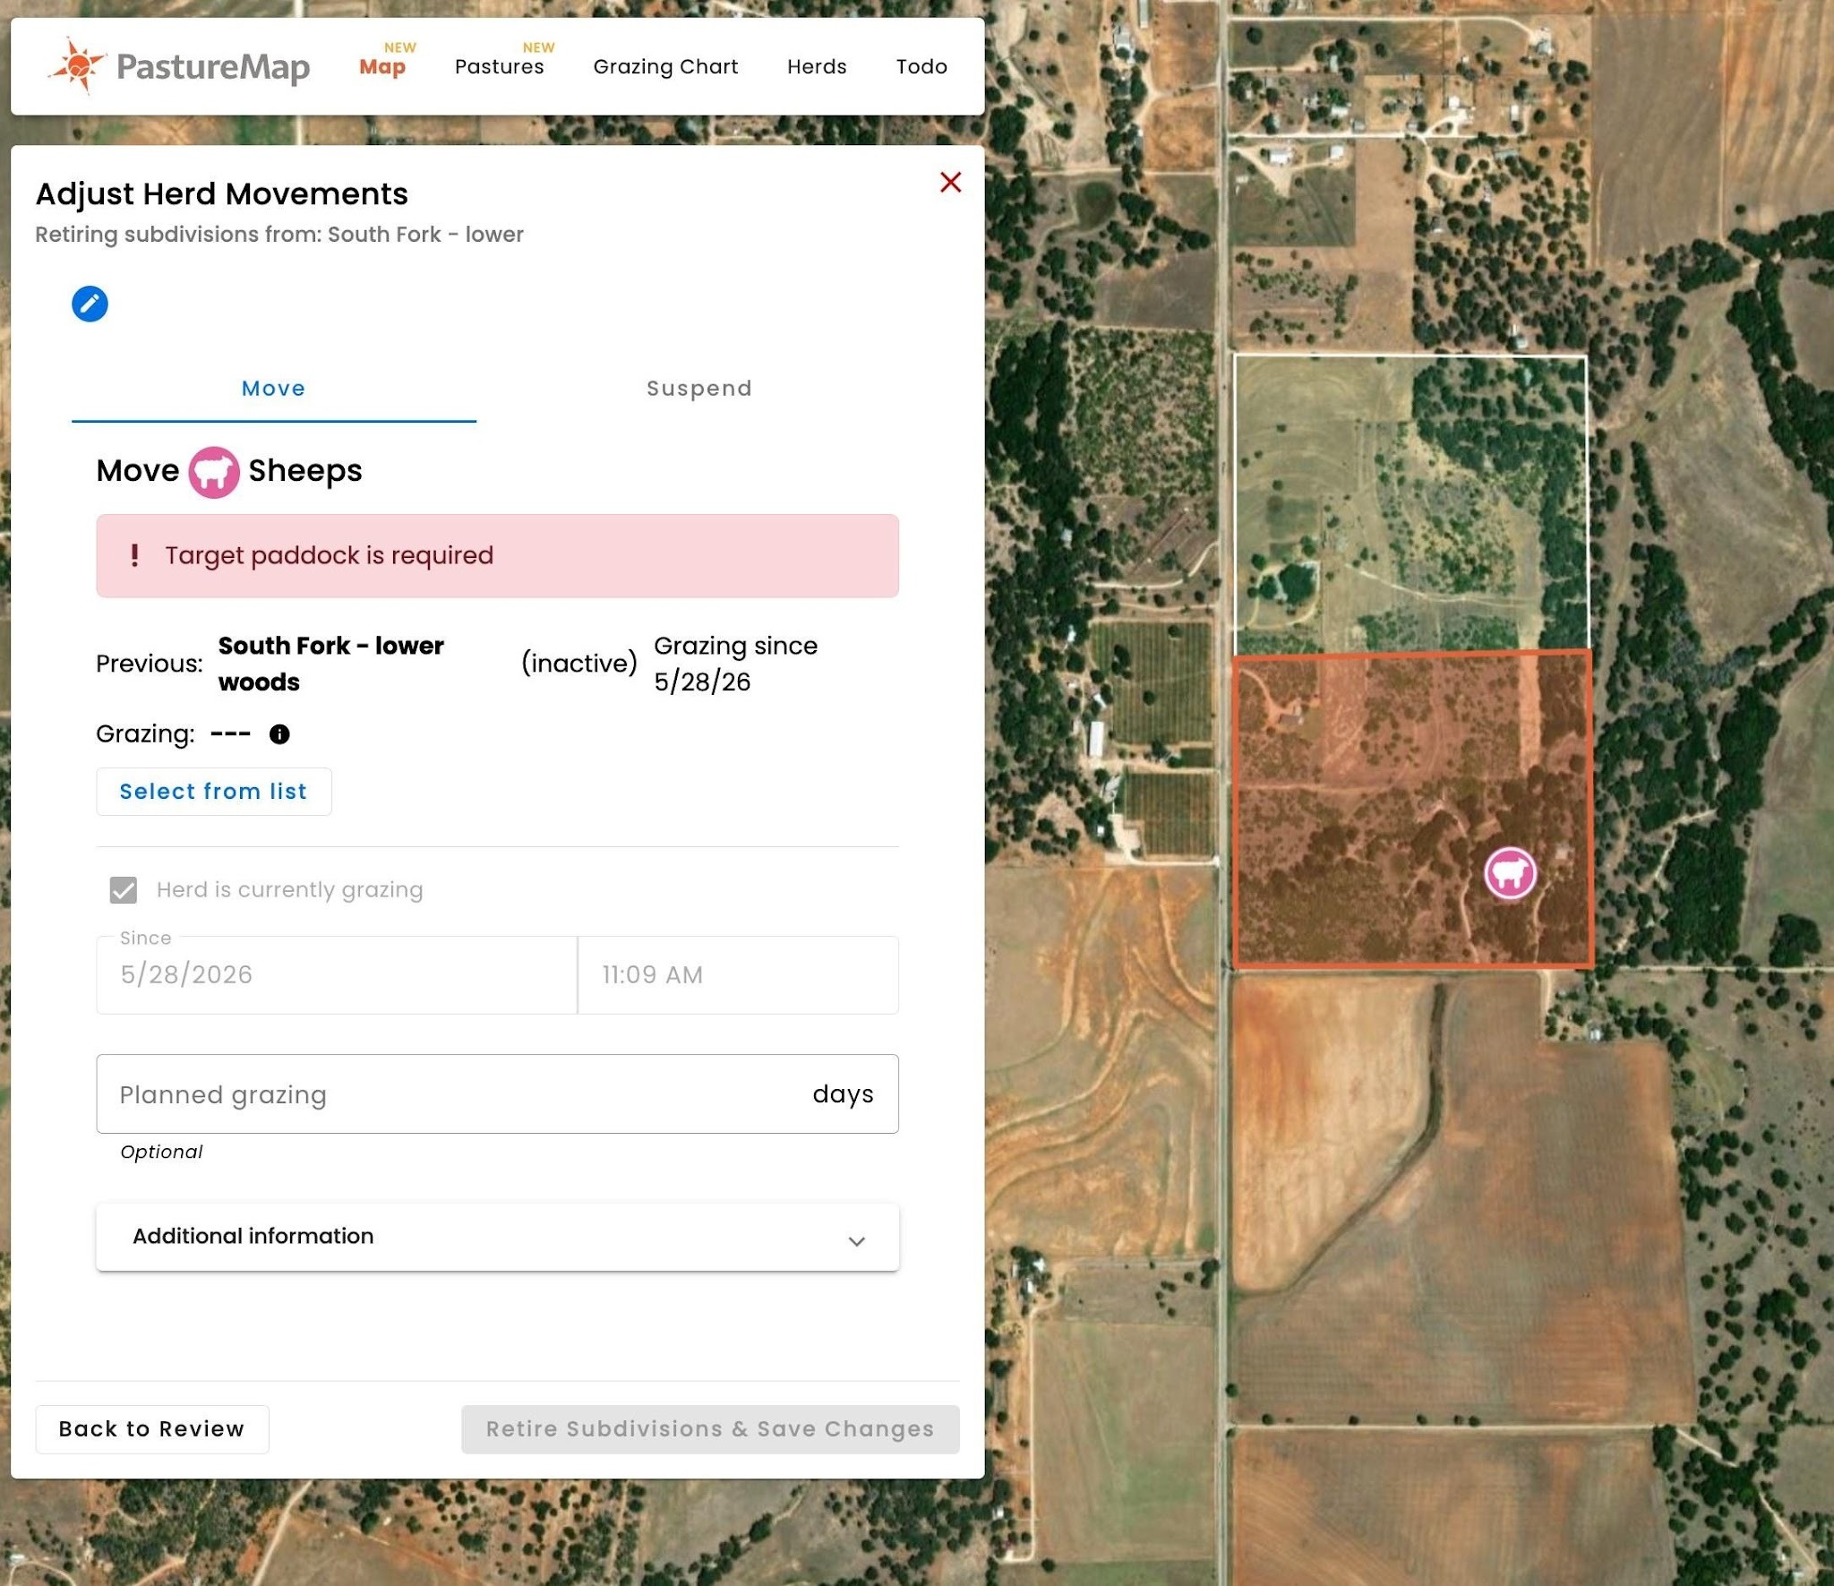
Task: Open the Map tab in the navigation
Action: point(382,66)
